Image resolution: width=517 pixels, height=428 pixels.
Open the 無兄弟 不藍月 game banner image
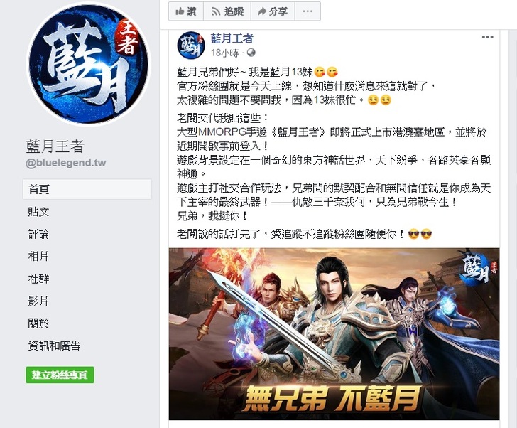click(x=334, y=334)
